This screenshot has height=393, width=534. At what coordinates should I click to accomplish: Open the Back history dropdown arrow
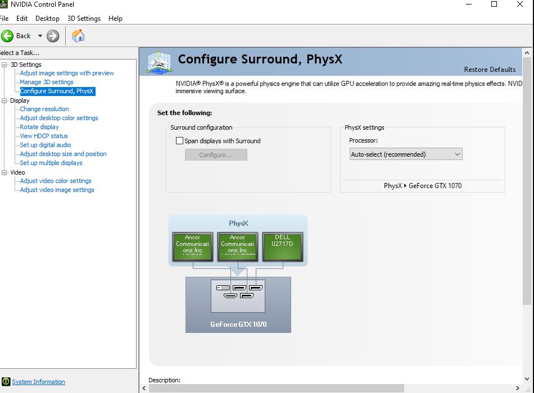coord(40,36)
